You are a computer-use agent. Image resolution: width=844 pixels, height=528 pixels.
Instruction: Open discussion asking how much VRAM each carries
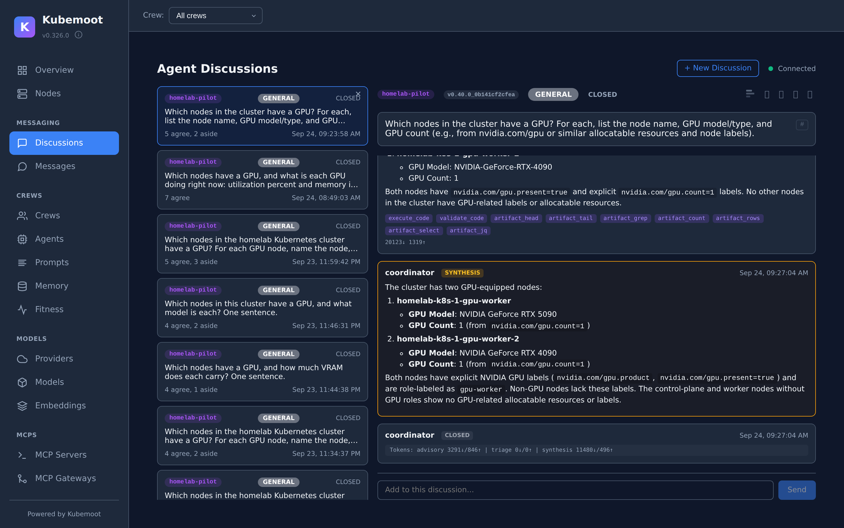click(262, 372)
